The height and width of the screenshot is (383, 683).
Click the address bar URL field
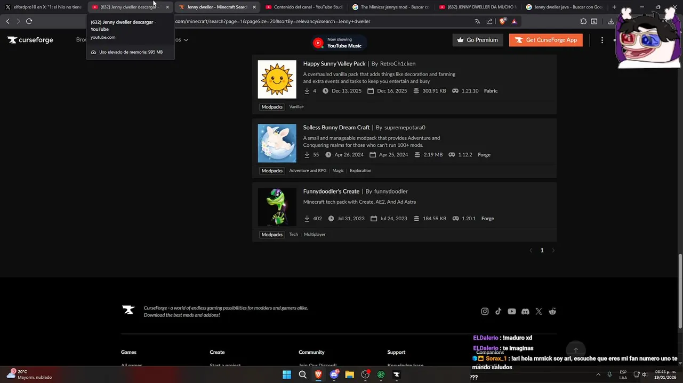click(320, 21)
